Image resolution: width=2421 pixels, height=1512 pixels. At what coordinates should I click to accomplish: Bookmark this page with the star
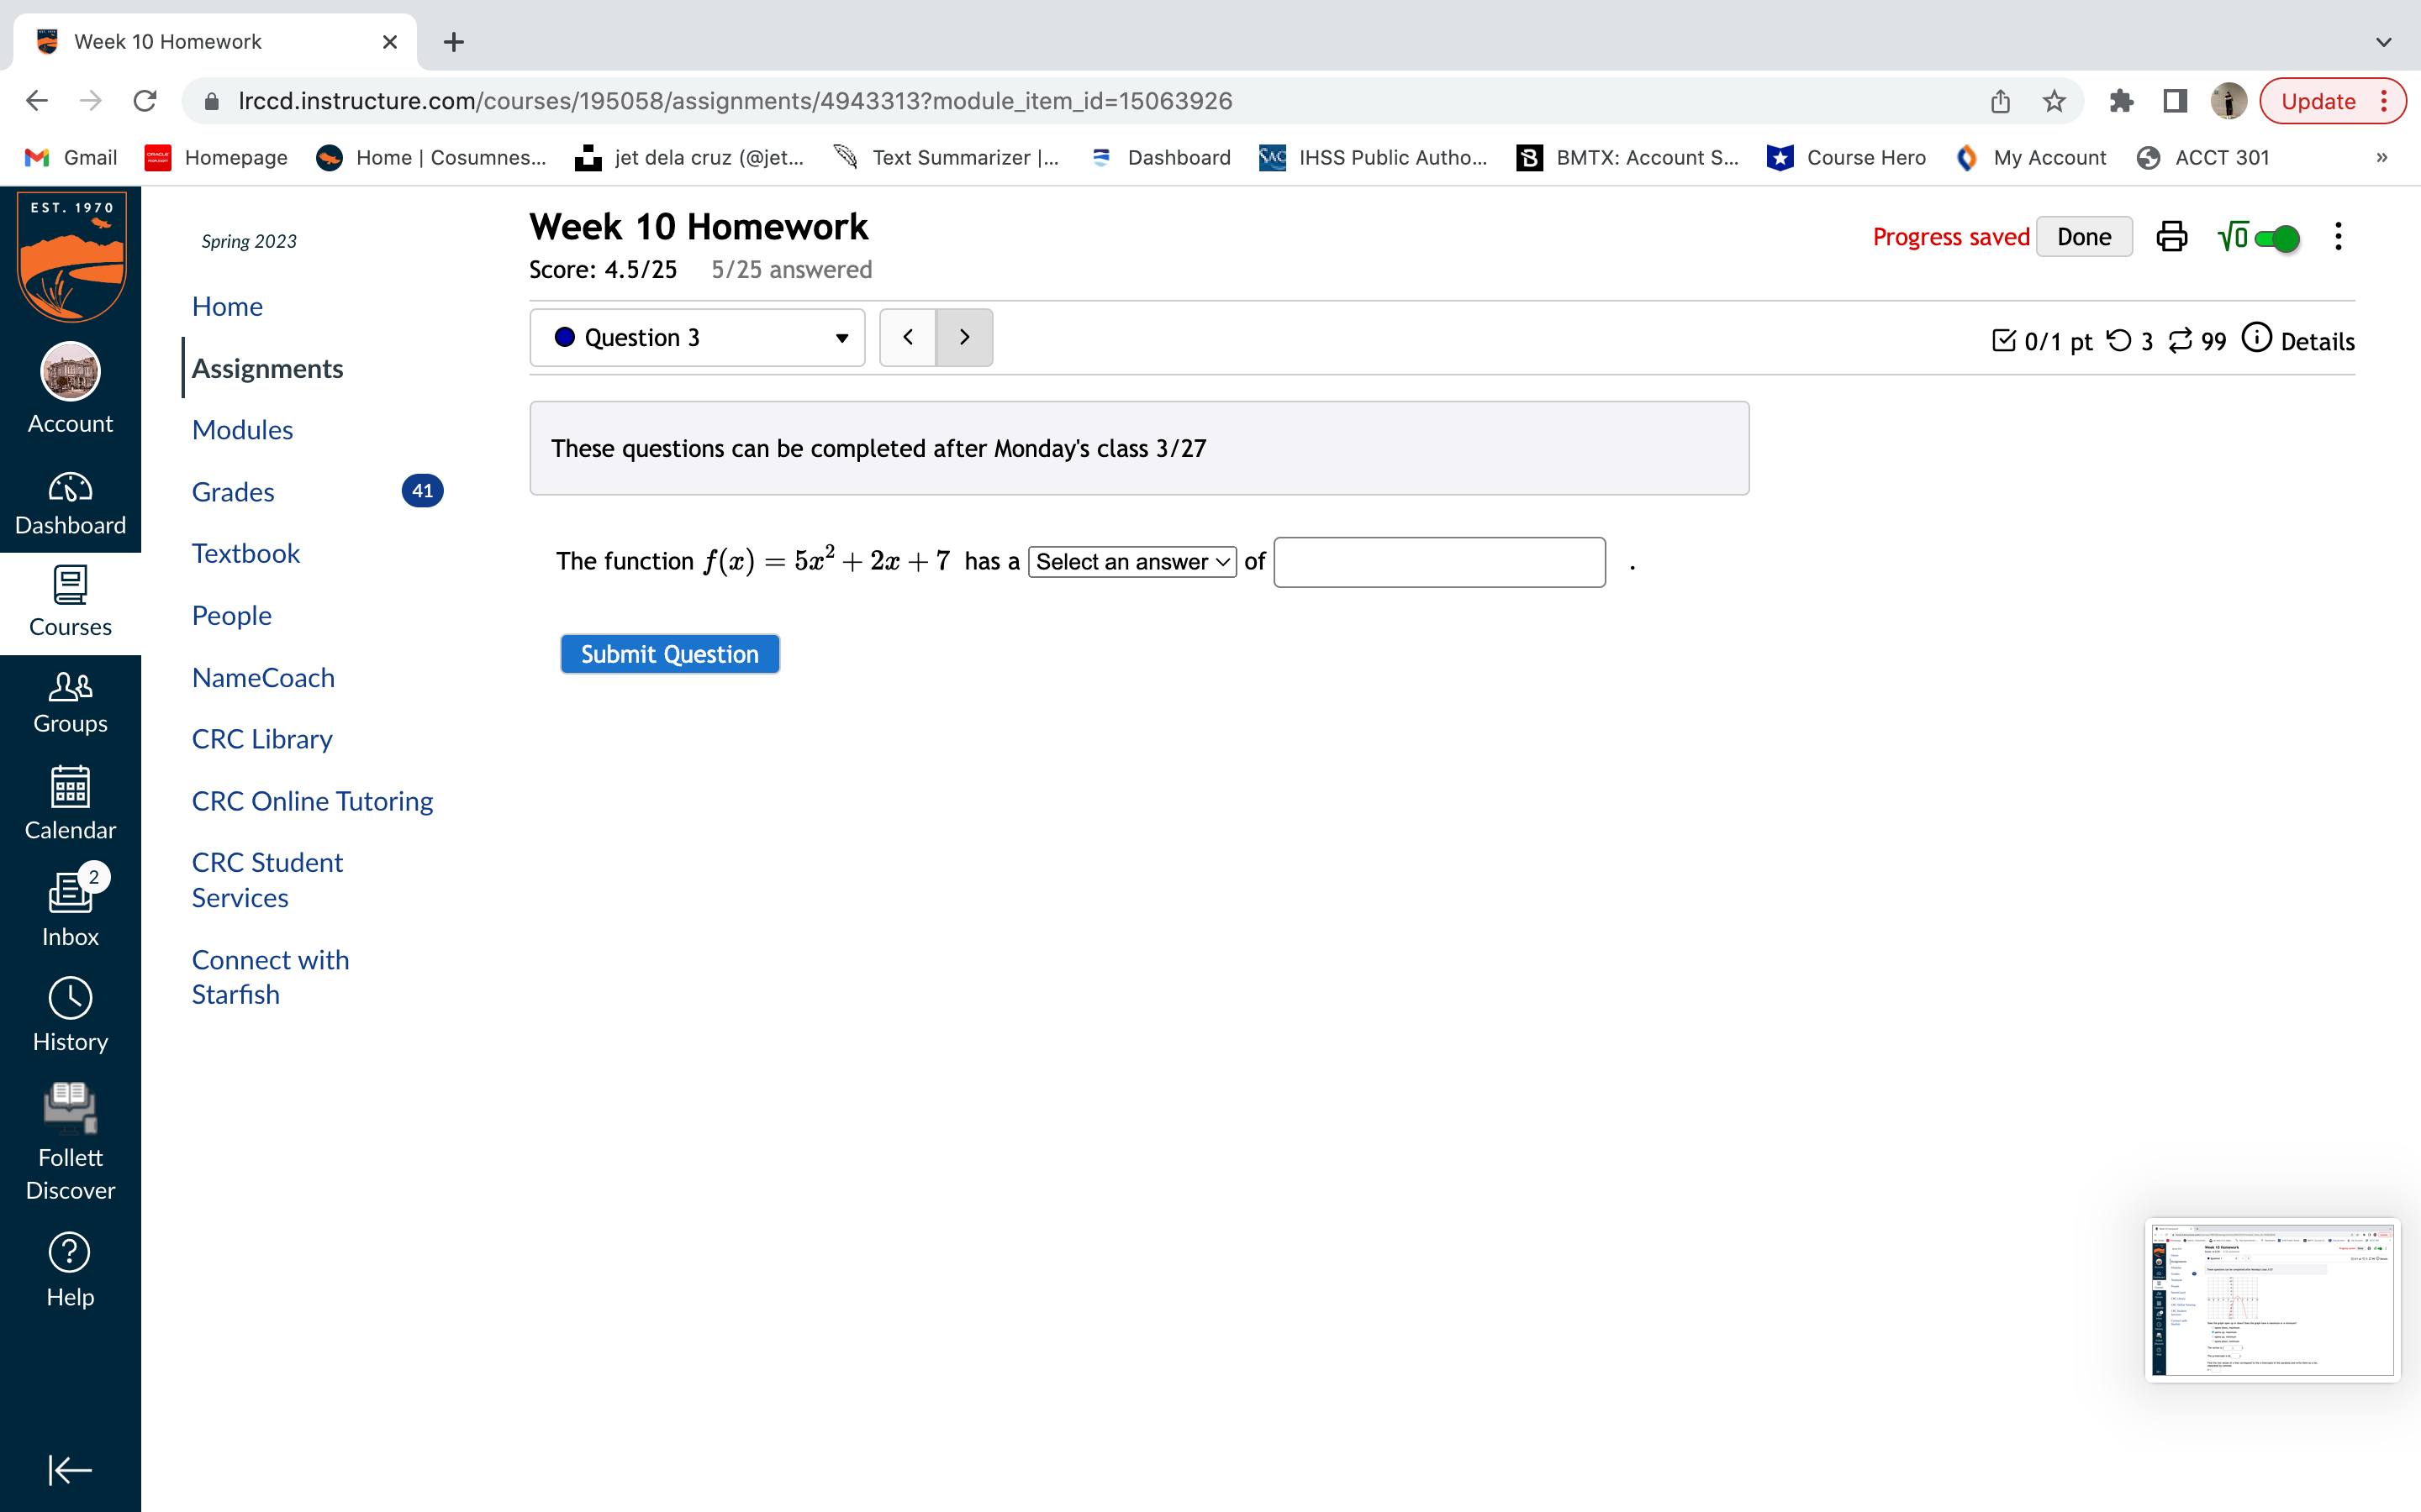coord(2054,101)
